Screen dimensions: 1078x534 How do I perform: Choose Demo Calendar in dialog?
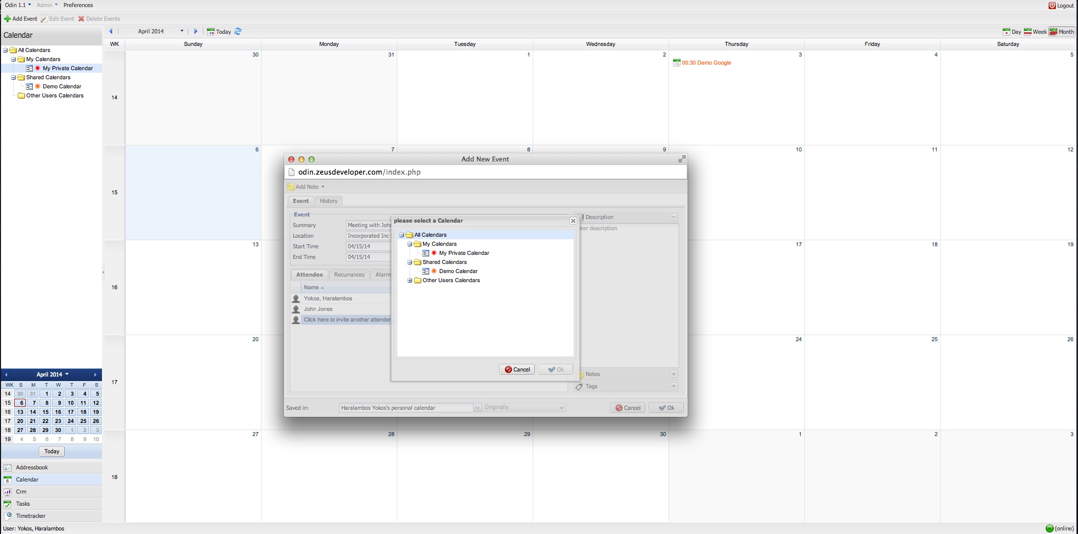point(458,271)
